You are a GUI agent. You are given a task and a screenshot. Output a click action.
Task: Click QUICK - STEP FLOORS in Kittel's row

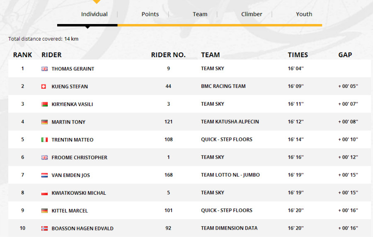pyautogui.click(x=227, y=210)
